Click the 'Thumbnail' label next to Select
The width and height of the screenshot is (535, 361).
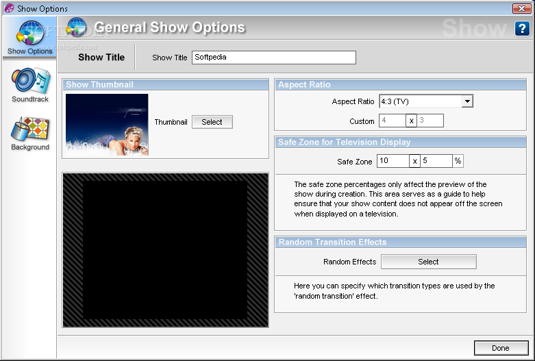tap(171, 122)
